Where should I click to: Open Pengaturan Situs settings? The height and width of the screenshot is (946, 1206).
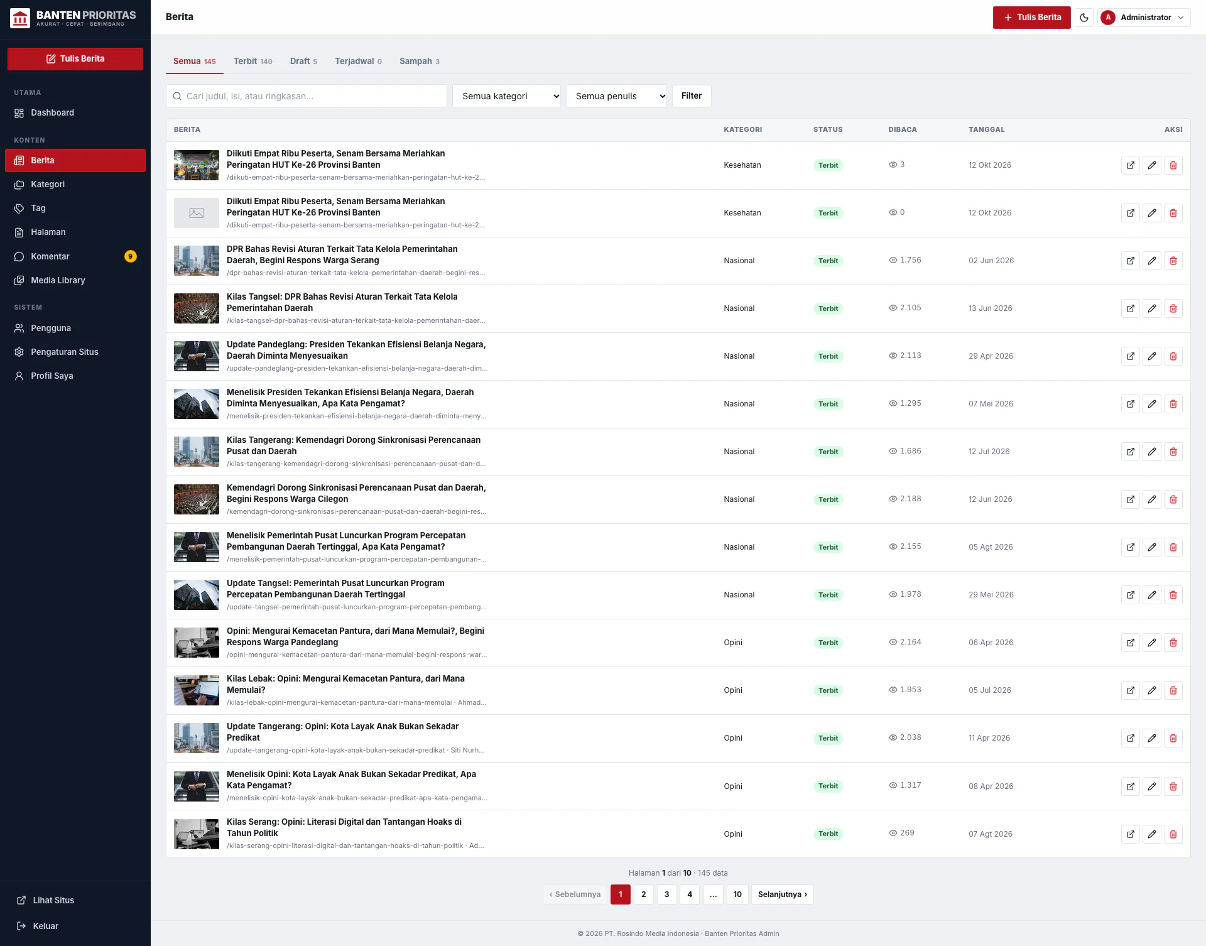75,352
